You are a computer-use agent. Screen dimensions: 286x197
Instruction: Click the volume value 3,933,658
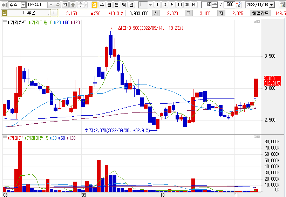coord(139,13)
